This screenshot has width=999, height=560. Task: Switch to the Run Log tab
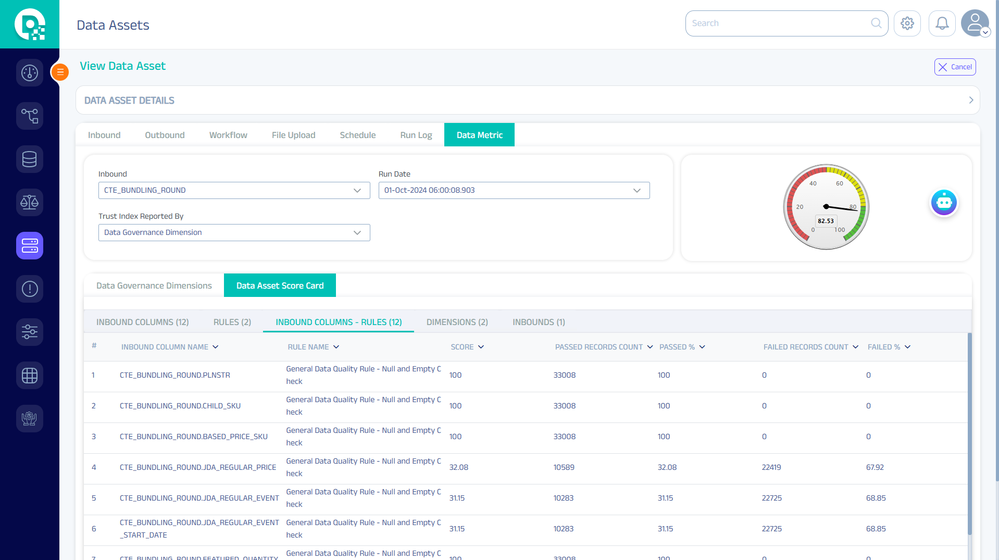[416, 135]
